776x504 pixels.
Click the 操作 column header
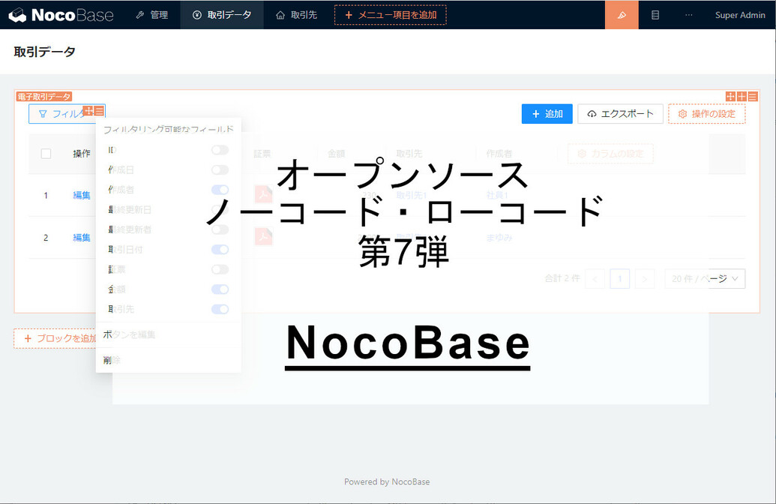[x=82, y=154]
